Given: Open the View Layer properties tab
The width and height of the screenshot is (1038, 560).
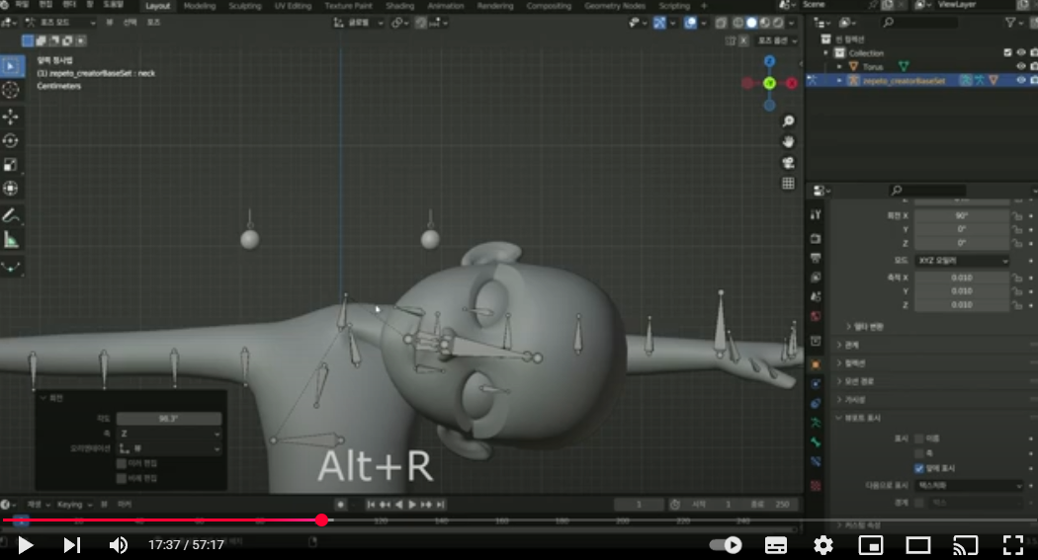Looking at the screenshot, I should [816, 277].
